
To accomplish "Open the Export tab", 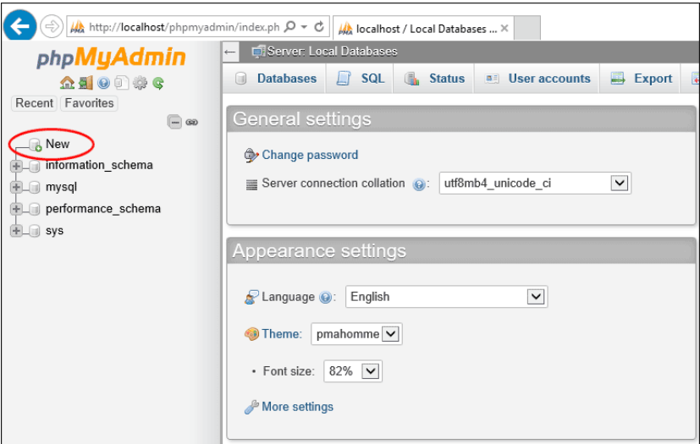I will point(640,79).
